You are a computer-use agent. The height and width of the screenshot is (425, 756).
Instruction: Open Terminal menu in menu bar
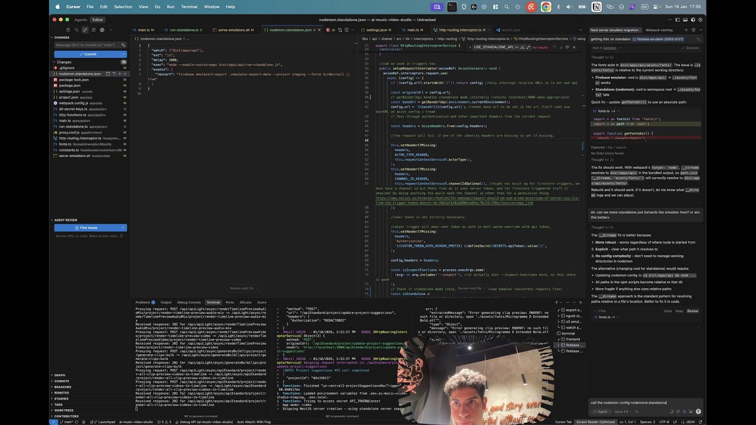tap(189, 7)
